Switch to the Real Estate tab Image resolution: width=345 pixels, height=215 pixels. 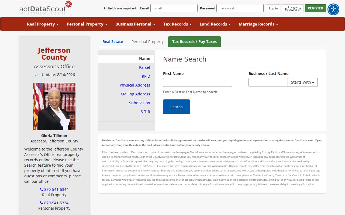coord(113,42)
